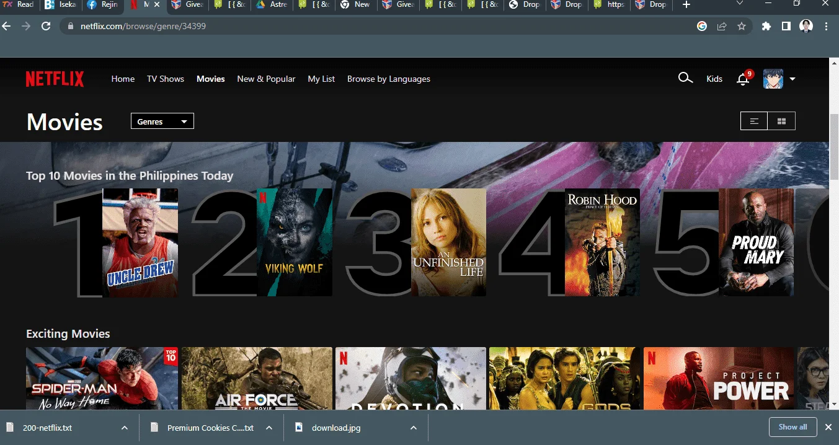This screenshot has height=445, width=839.
Task: Click the Netflix logo
Action: point(55,79)
